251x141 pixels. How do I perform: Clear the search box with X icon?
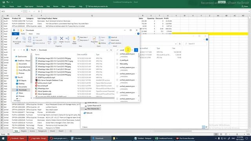(x=132, y=50)
